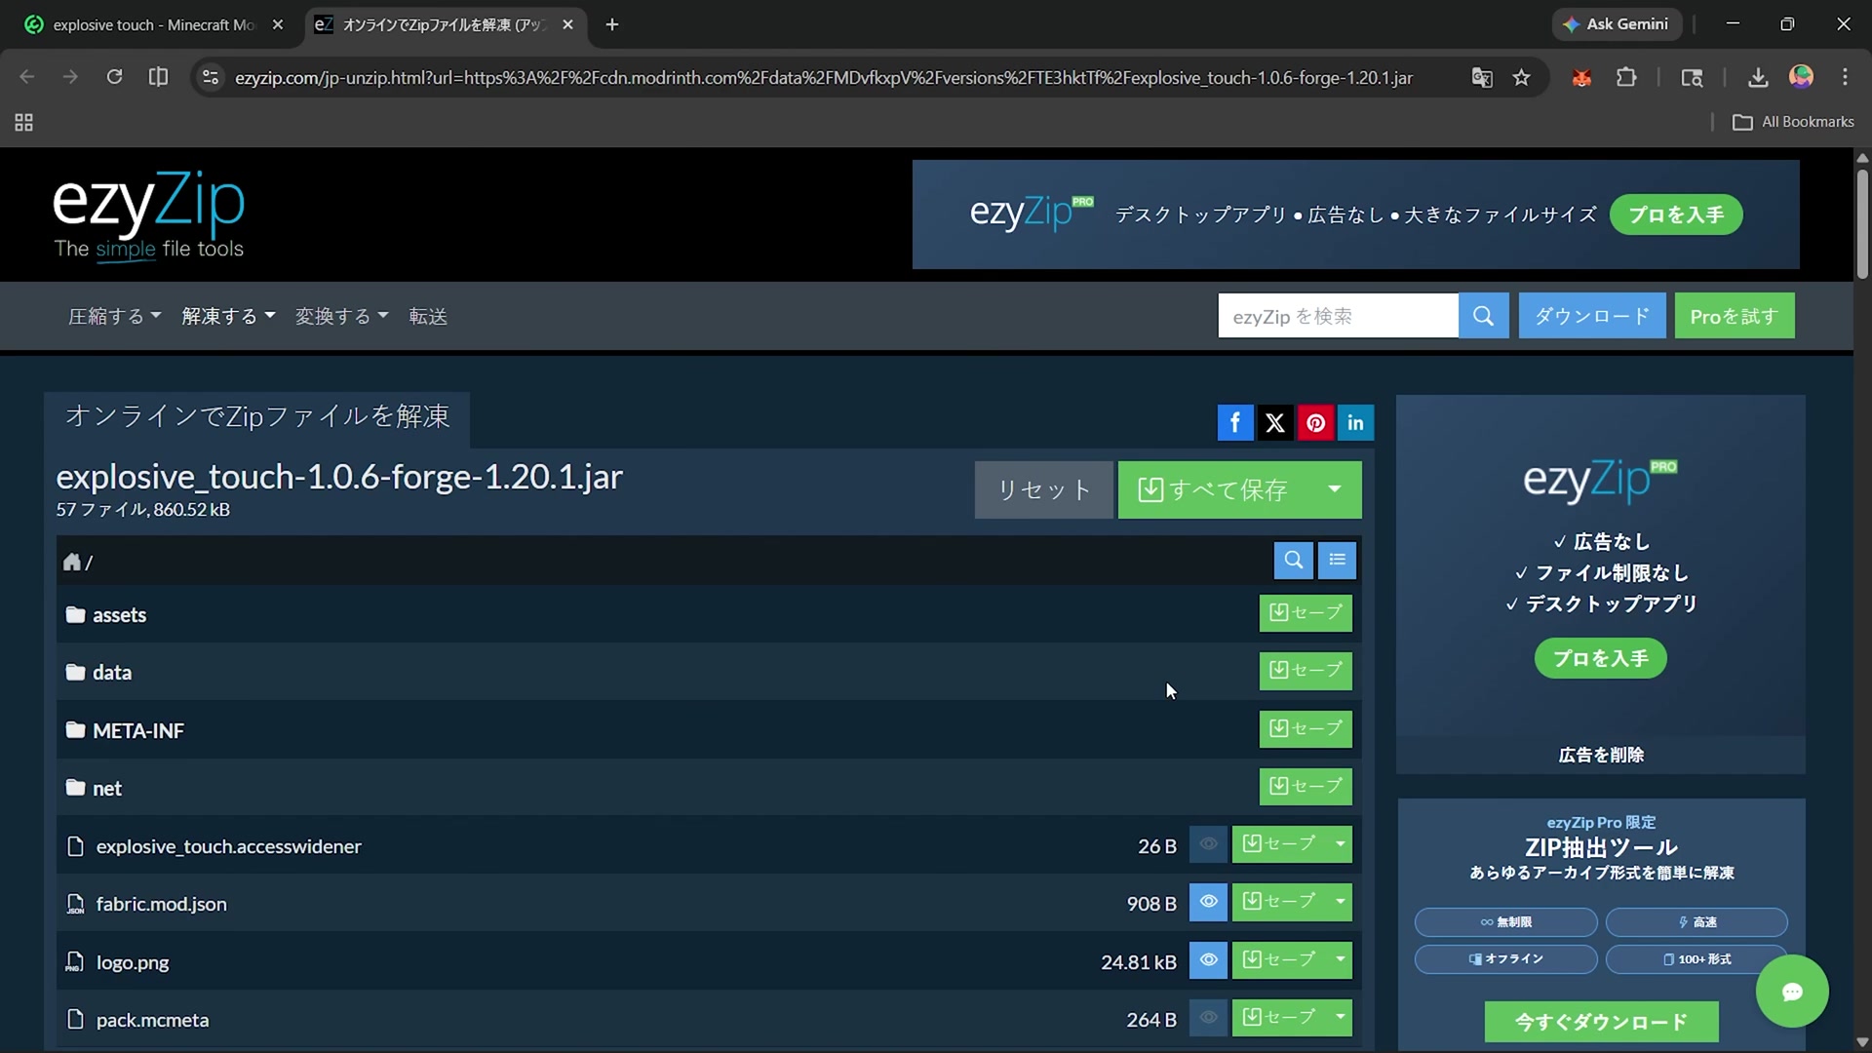Share the page on LinkedIn
The image size is (1872, 1053).
pos(1355,422)
